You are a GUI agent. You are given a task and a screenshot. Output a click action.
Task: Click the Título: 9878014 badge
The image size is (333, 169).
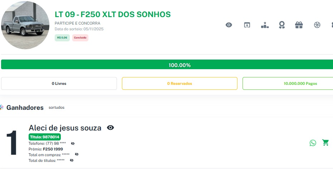(45, 137)
